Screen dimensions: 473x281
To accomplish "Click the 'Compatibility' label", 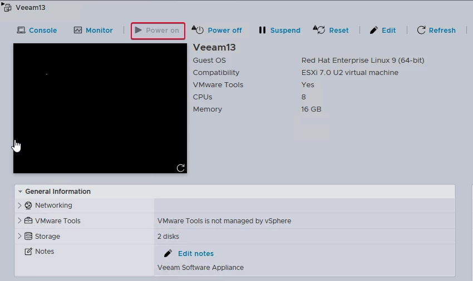I will (x=216, y=73).
